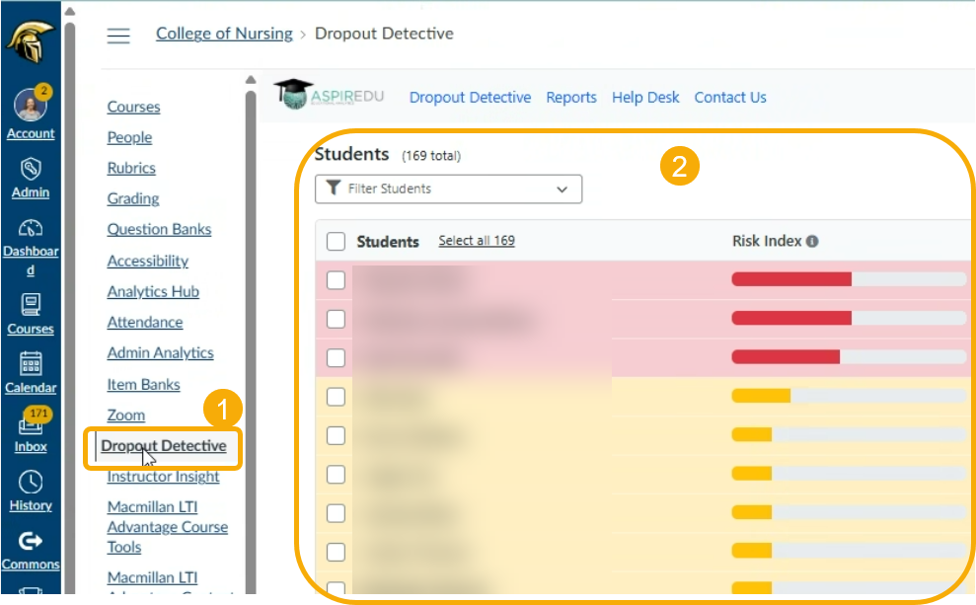The image size is (976, 605).
Task: Click the Risk Index column header
Action: coord(767,241)
